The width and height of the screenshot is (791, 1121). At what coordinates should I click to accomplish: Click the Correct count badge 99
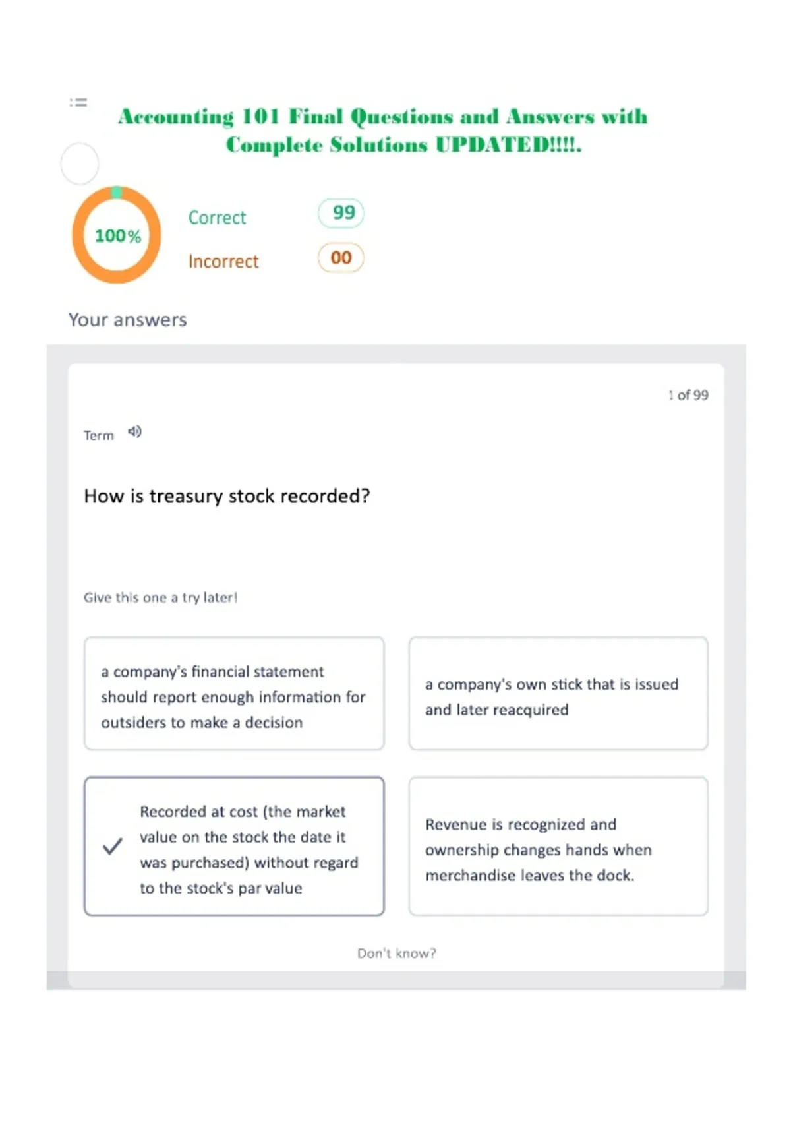[x=341, y=213]
